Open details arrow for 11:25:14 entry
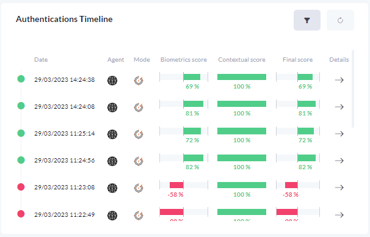This screenshot has width=370, height=237. pyautogui.click(x=339, y=134)
